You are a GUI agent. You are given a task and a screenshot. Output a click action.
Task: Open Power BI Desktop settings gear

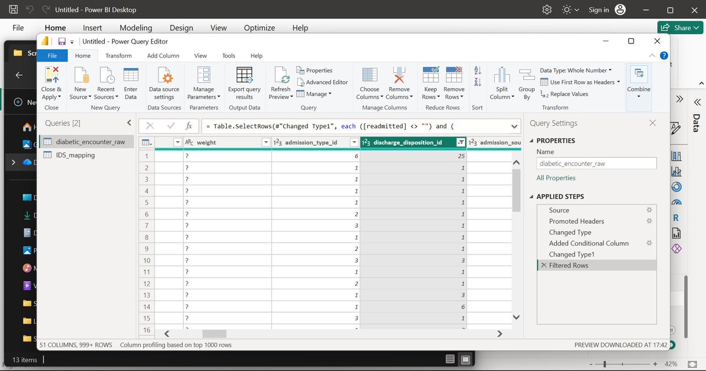click(547, 10)
